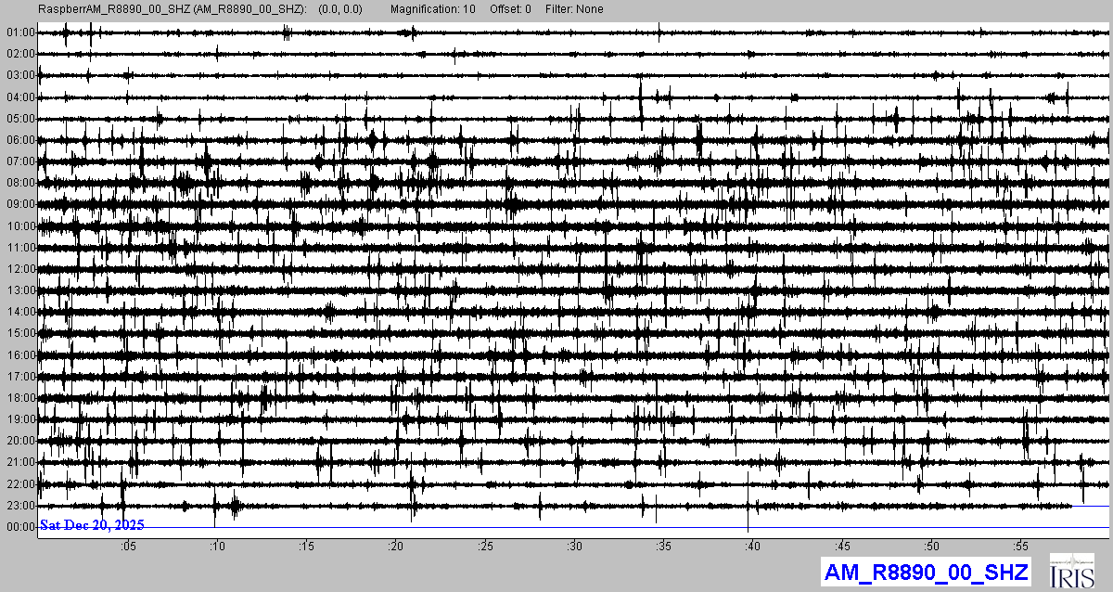This screenshot has height=592, width=1113.
Task: Select the 03:00 hour row label
Action: pos(20,75)
